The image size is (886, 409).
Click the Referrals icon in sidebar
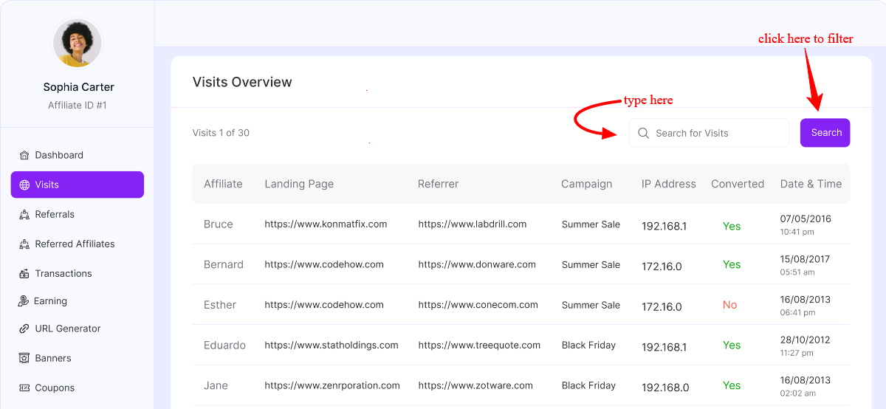pyautogui.click(x=24, y=214)
